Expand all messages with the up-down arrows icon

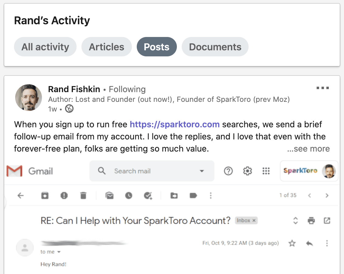[x=295, y=220]
